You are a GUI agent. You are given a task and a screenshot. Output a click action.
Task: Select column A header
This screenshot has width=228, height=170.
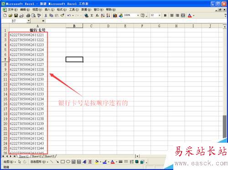(37, 26)
